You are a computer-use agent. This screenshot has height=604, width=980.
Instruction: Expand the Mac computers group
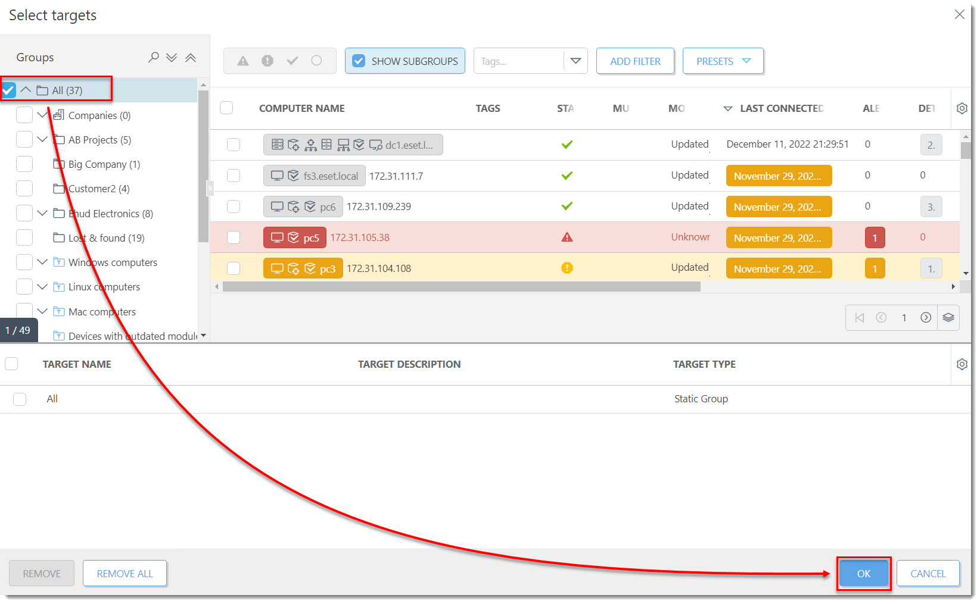pyautogui.click(x=42, y=311)
